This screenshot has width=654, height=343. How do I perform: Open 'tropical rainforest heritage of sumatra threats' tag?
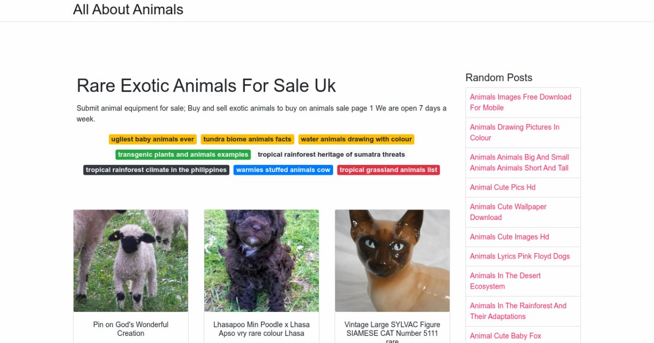point(331,155)
